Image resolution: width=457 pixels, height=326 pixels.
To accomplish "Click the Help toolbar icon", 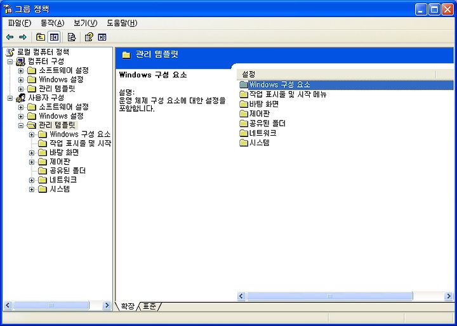I will (89, 37).
